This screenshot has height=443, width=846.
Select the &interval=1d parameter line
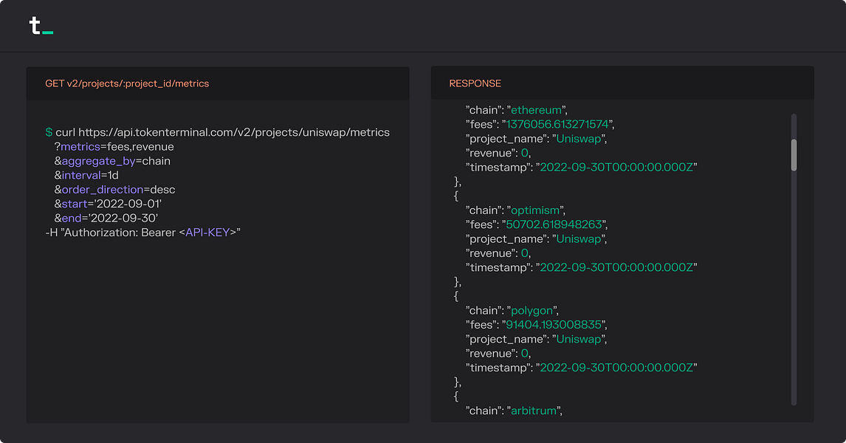tap(86, 176)
